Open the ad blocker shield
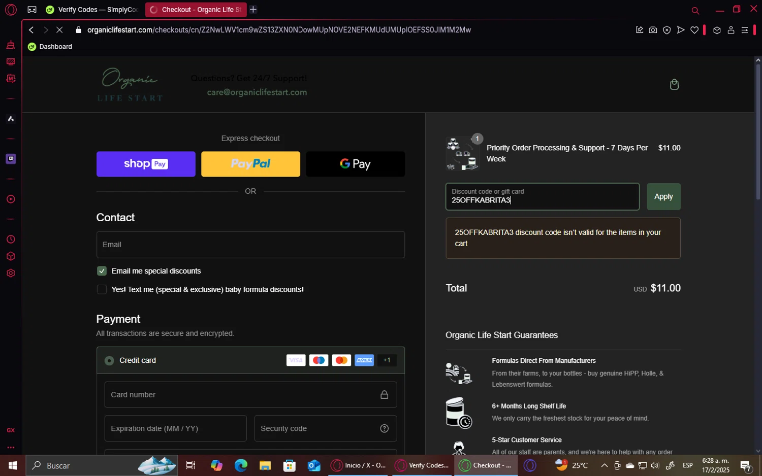Screen dimensions: 762x476 point(667,30)
